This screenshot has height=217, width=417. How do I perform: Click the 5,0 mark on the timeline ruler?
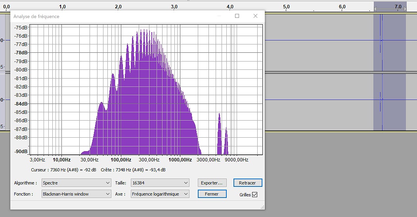[286, 7]
